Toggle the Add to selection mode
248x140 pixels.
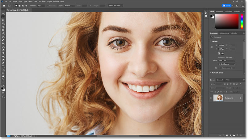coord(19,6)
